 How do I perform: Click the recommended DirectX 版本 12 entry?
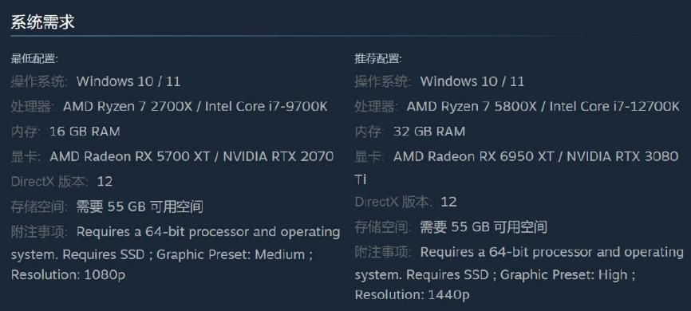[405, 203]
